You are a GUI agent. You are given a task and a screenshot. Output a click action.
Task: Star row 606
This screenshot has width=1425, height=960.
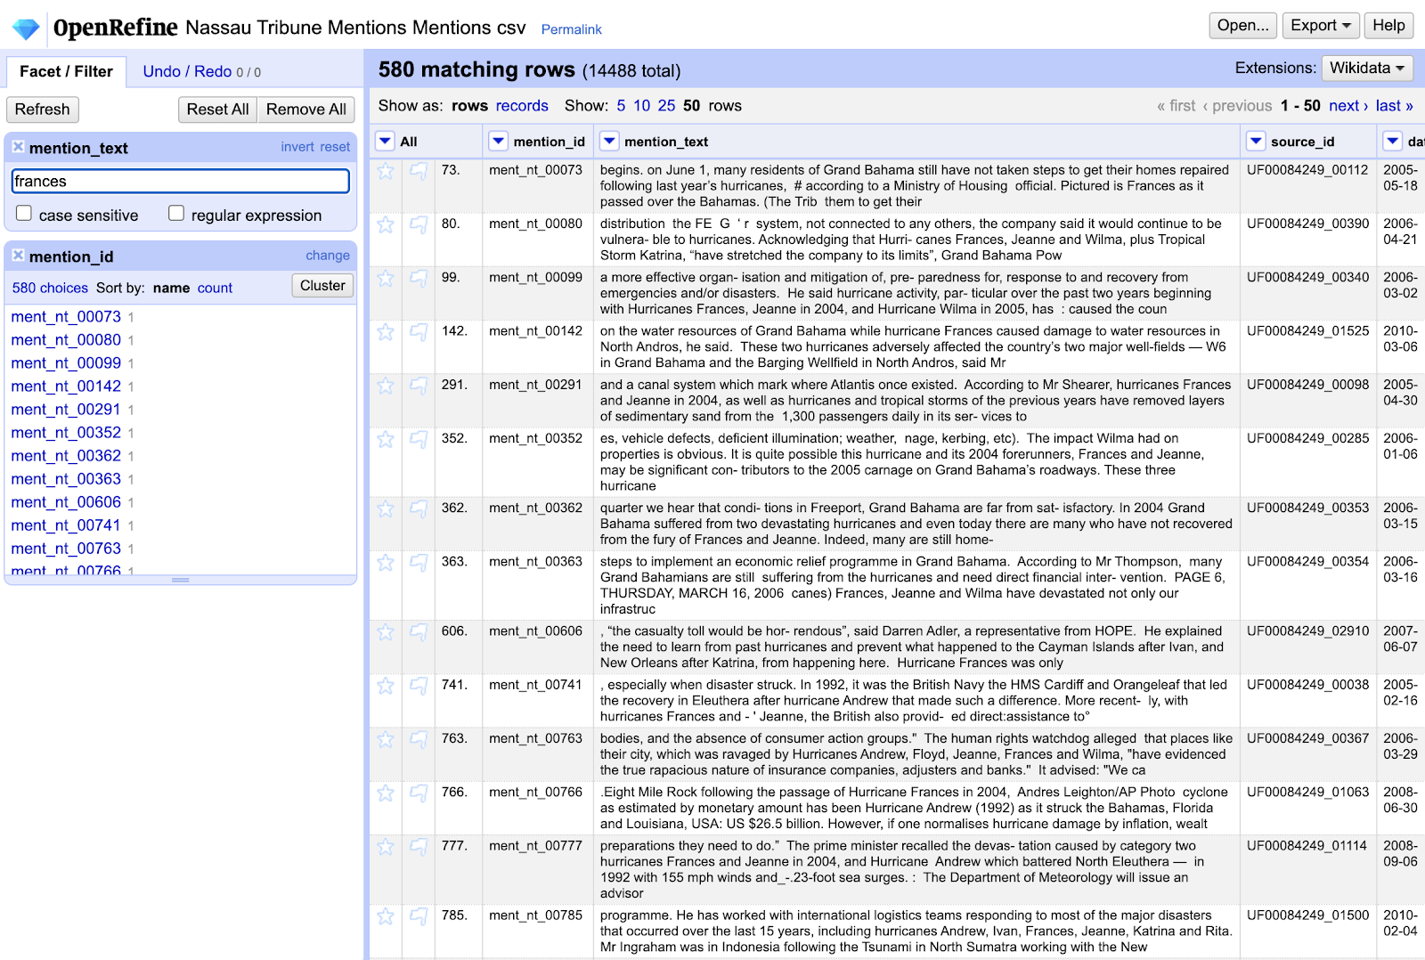coord(386,632)
